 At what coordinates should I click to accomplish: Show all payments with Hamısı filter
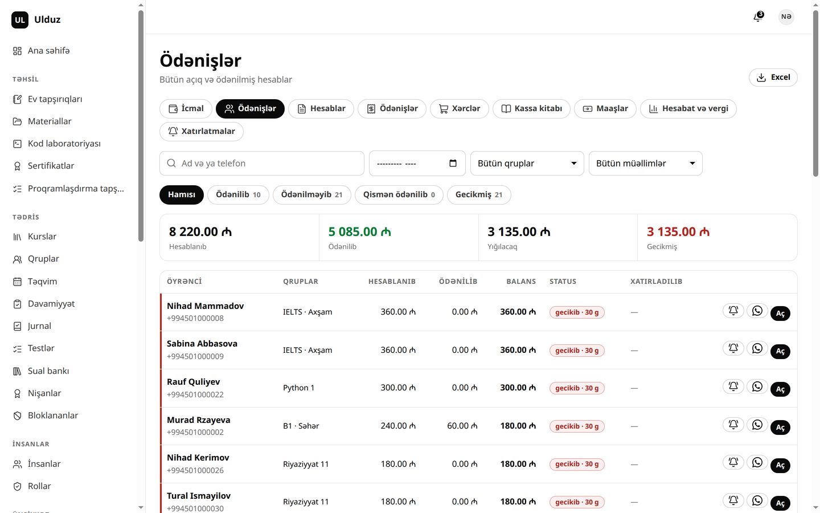182,195
